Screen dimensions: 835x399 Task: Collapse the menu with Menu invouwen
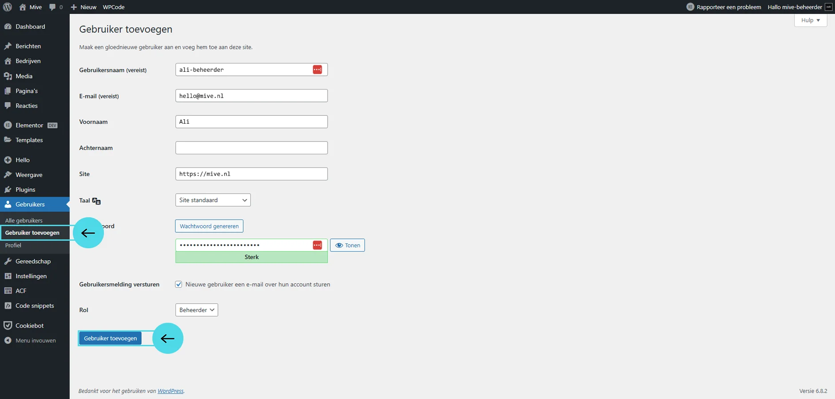click(35, 340)
